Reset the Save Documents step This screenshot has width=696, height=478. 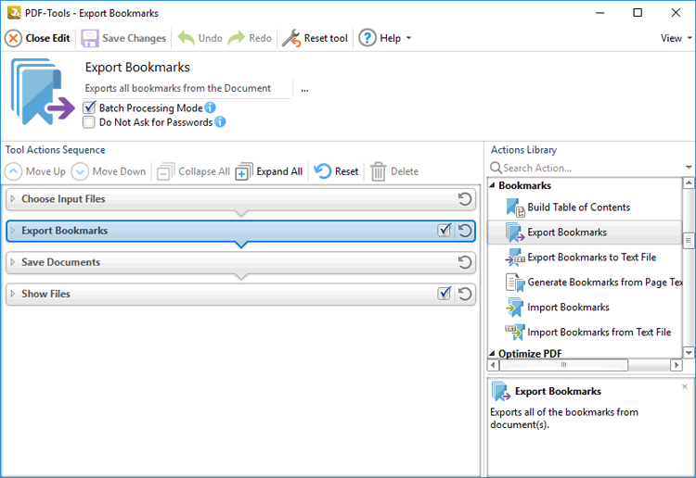pos(465,262)
